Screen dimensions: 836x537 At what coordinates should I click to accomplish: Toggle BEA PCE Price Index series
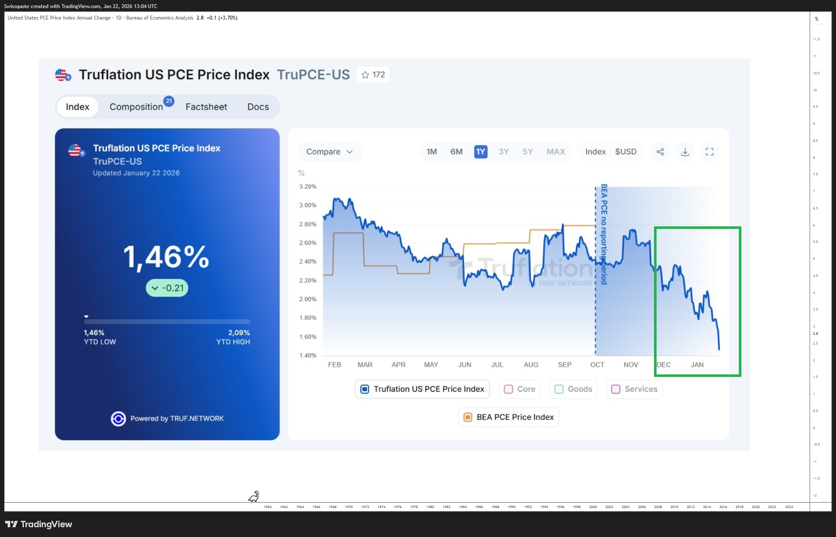tap(508, 417)
